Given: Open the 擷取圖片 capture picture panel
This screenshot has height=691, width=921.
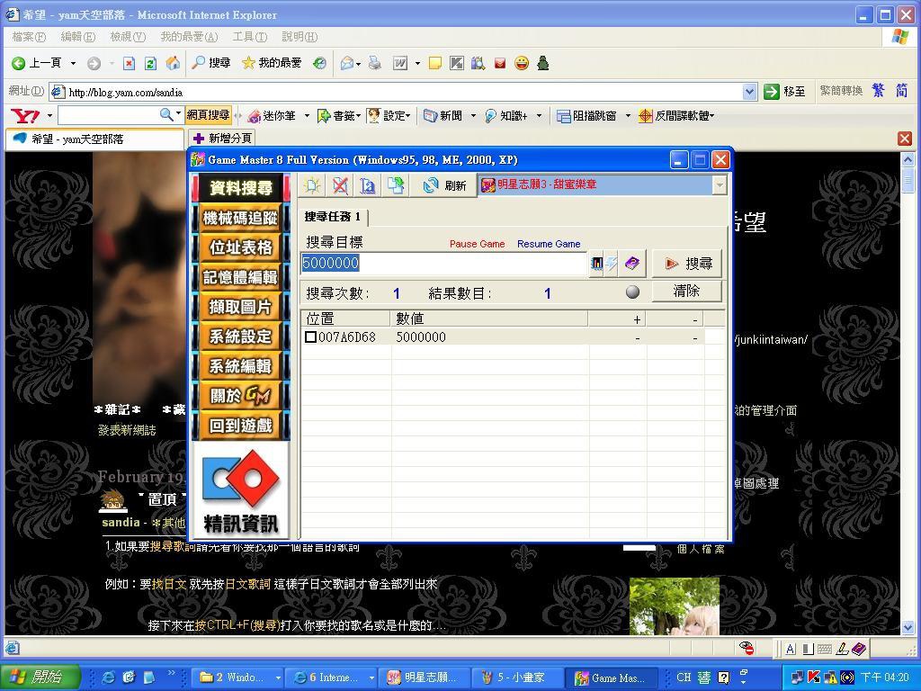Looking at the screenshot, I should [241, 307].
